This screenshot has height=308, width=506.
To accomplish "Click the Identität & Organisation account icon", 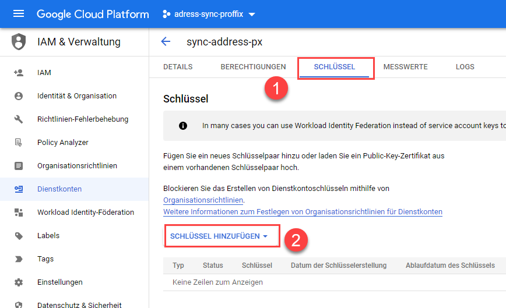I will pyautogui.click(x=19, y=96).
